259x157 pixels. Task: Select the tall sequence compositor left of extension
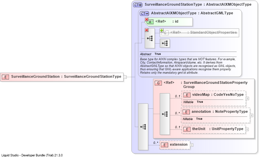pyautogui.click(x=143, y=127)
